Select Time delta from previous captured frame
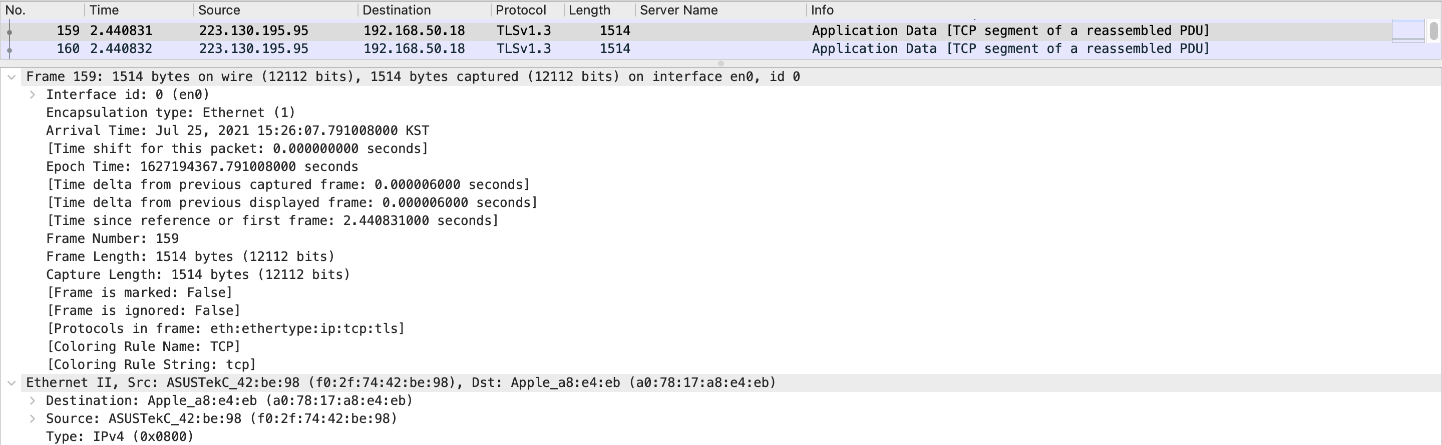1442x445 pixels. (x=288, y=184)
